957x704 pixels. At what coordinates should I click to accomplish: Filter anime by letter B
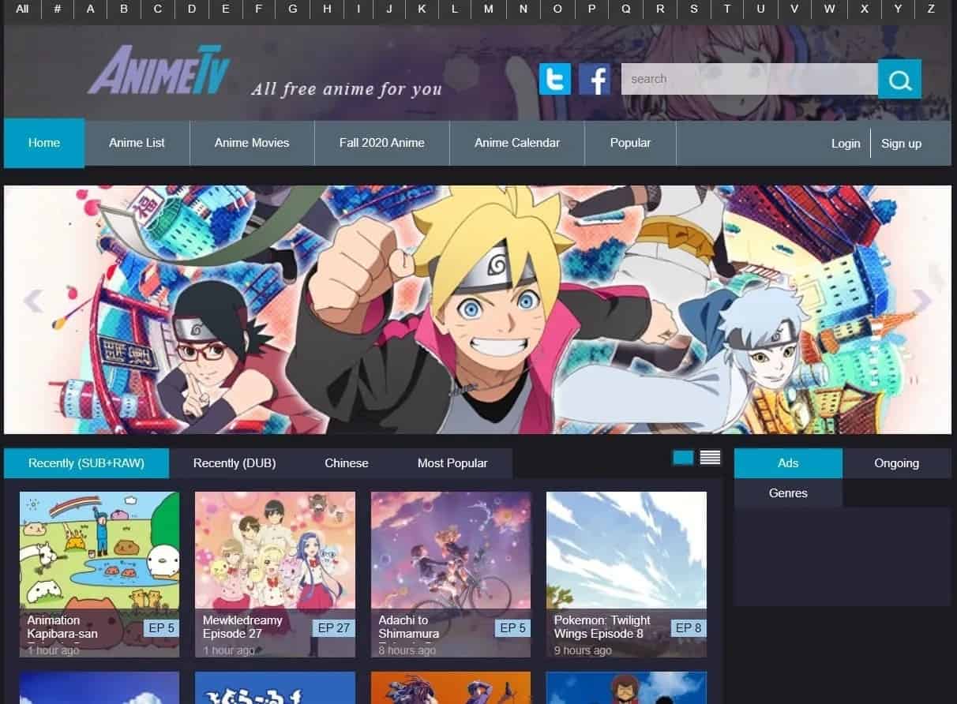124,9
